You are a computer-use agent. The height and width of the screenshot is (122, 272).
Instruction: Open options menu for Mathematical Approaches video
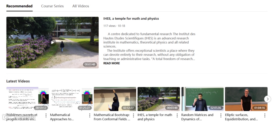(x=90, y=115)
